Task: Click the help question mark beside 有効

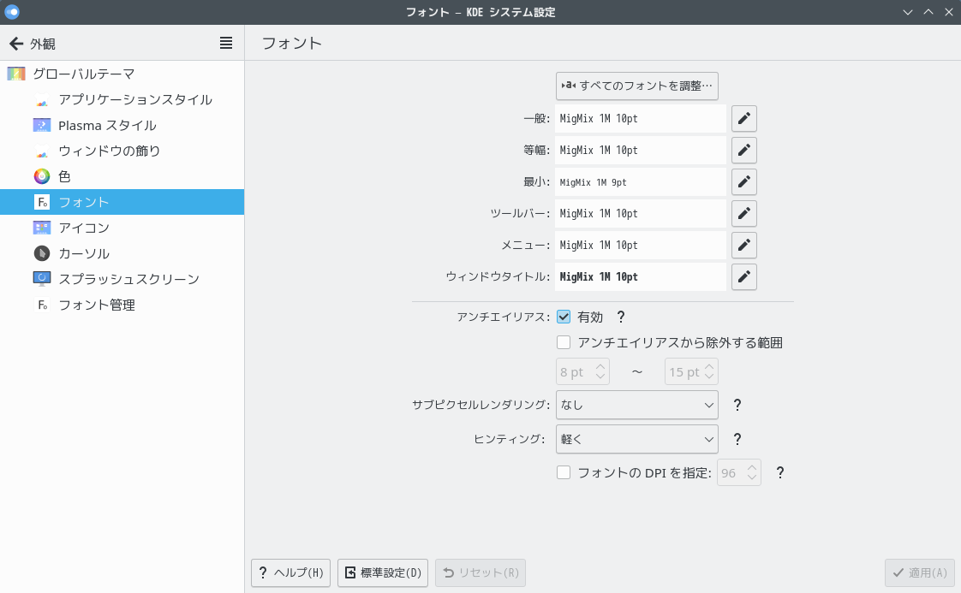Action: tap(621, 317)
